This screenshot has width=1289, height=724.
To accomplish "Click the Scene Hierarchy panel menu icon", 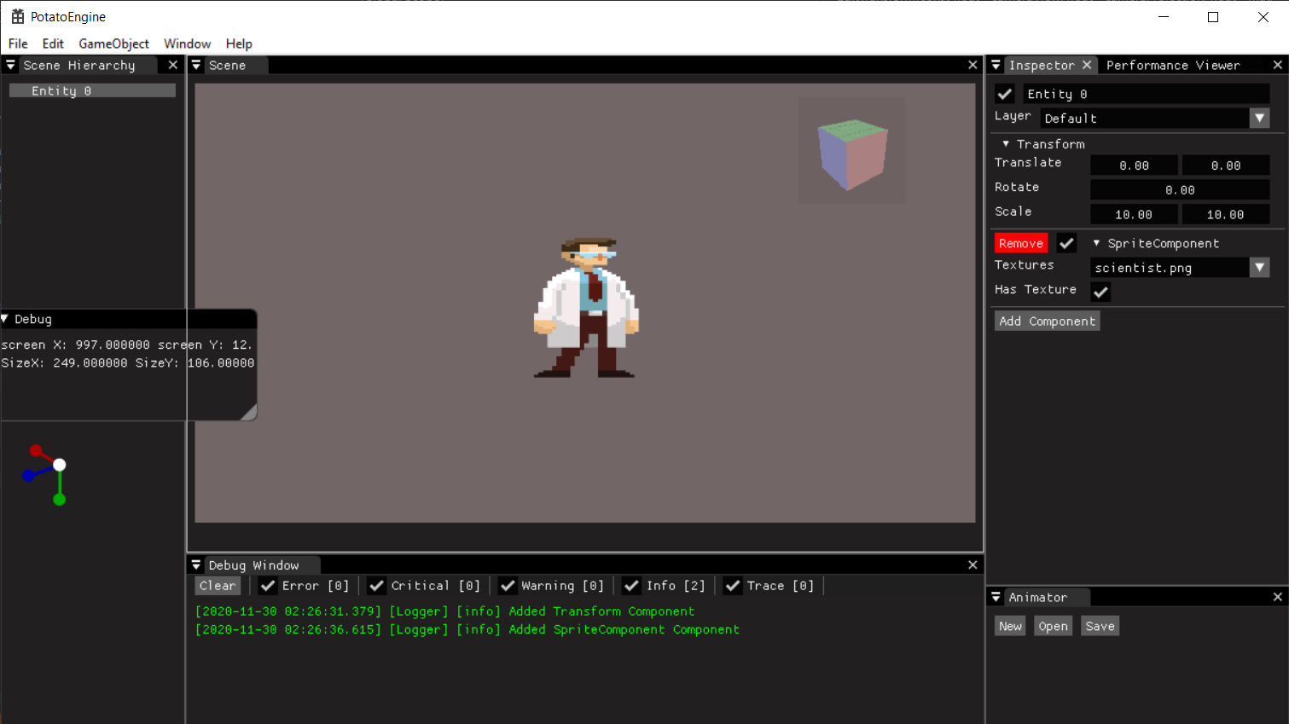I will point(10,65).
